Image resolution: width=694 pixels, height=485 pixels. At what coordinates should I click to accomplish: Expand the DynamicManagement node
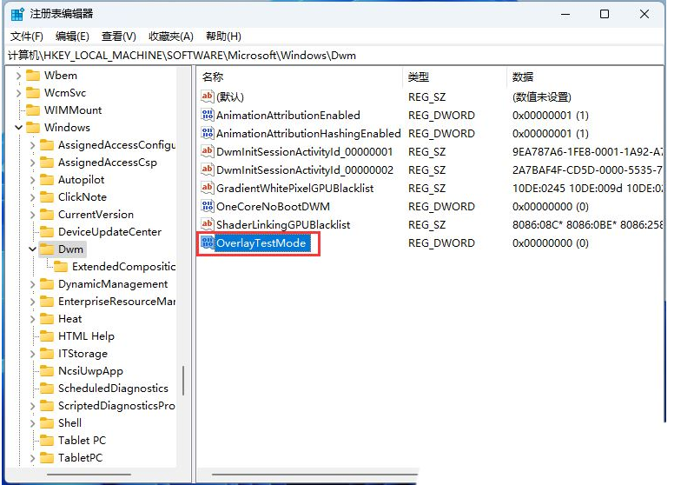[x=32, y=284]
